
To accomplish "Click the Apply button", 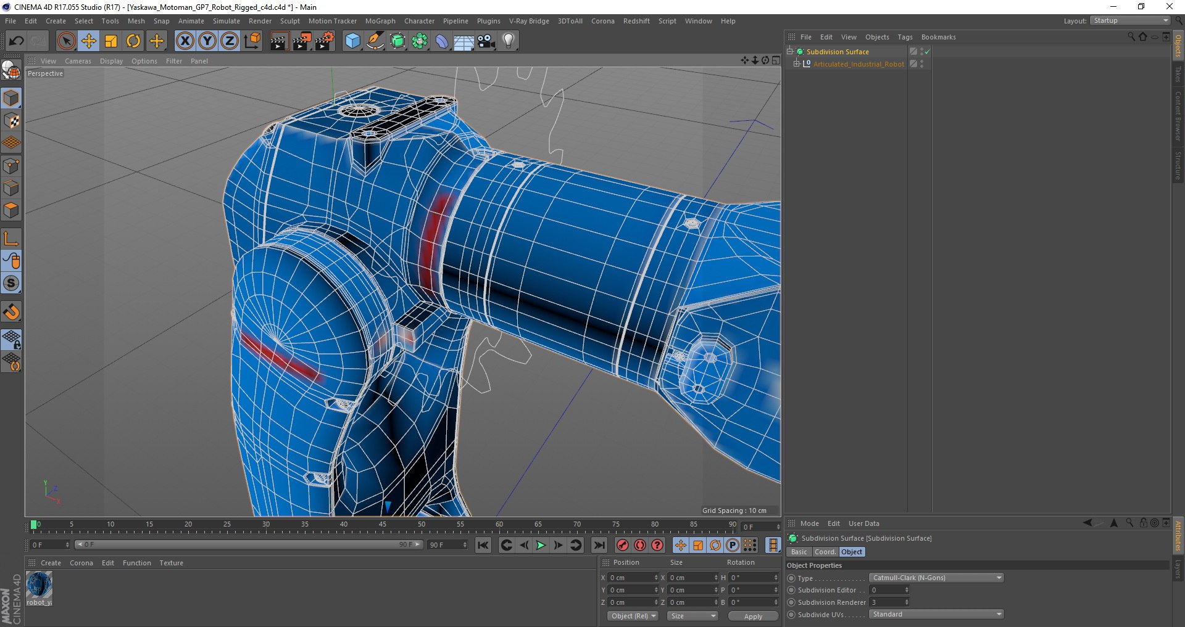I will pos(753,616).
